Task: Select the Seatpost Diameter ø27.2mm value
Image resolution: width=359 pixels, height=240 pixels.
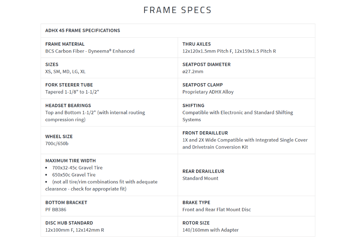Action: (193, 72)
